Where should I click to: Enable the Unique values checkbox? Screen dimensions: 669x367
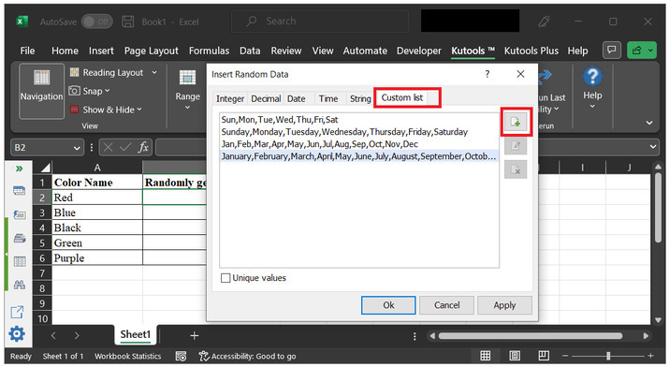tap(225, 278)
